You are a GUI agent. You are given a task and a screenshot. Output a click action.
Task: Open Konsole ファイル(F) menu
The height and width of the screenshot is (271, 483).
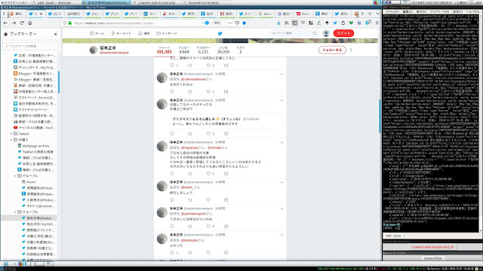392,12
